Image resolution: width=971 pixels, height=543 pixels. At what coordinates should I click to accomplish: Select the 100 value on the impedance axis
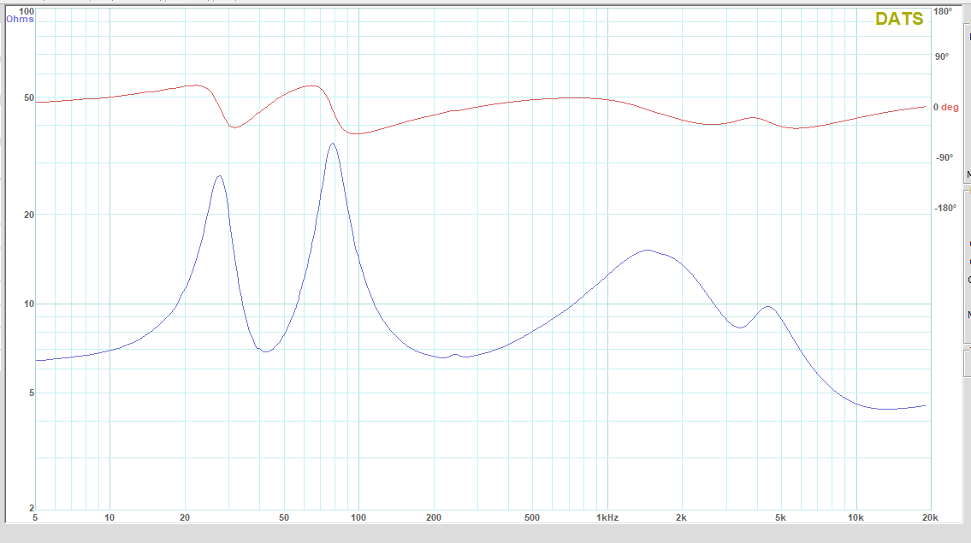tap(26, 11)
